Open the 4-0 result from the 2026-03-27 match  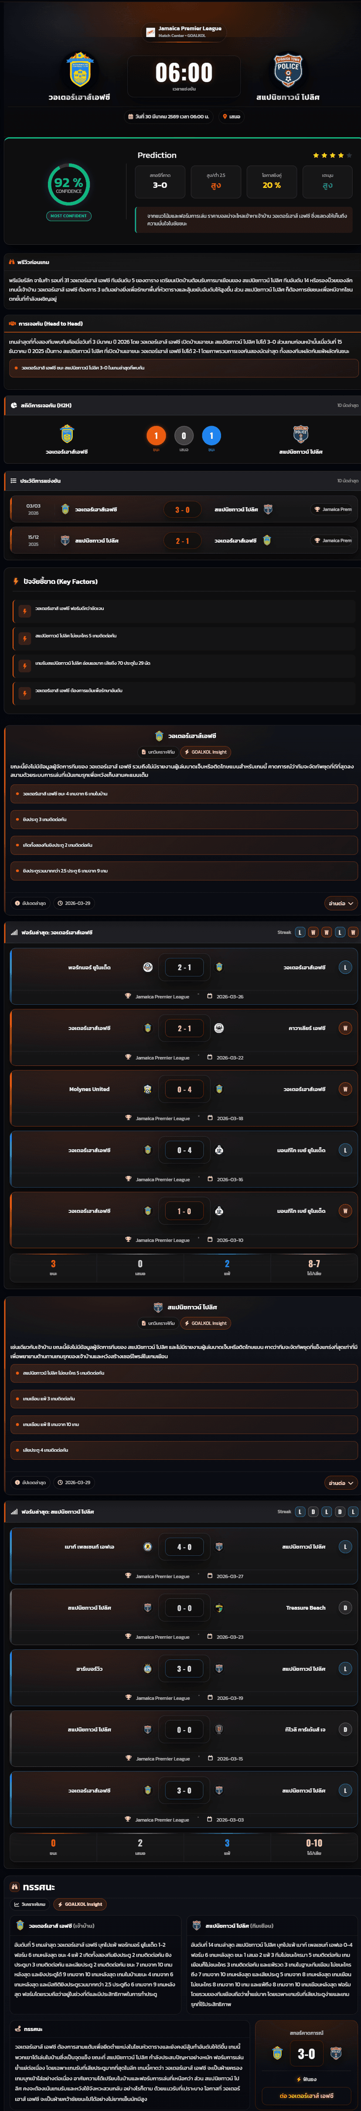pyautogui.click(x=184, y=1546)
